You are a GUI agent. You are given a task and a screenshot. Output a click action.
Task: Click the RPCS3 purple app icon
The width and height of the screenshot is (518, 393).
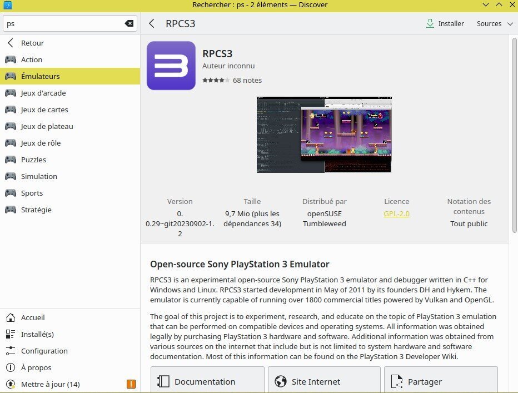pos(171,66)
